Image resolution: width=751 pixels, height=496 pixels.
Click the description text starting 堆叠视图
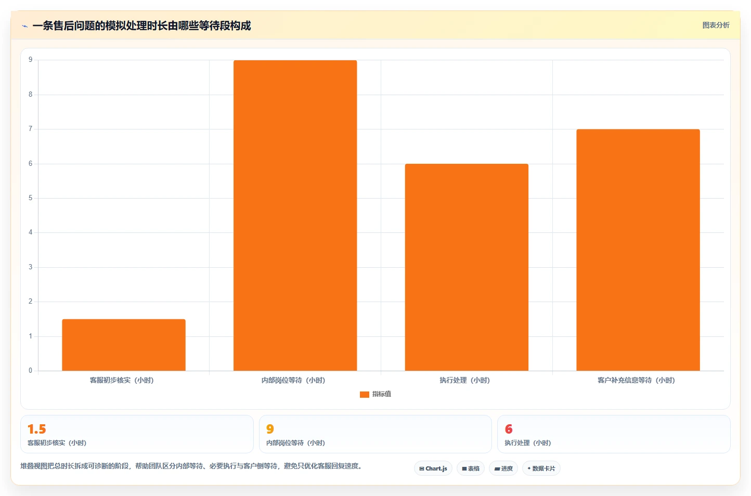tap(191, 466)
